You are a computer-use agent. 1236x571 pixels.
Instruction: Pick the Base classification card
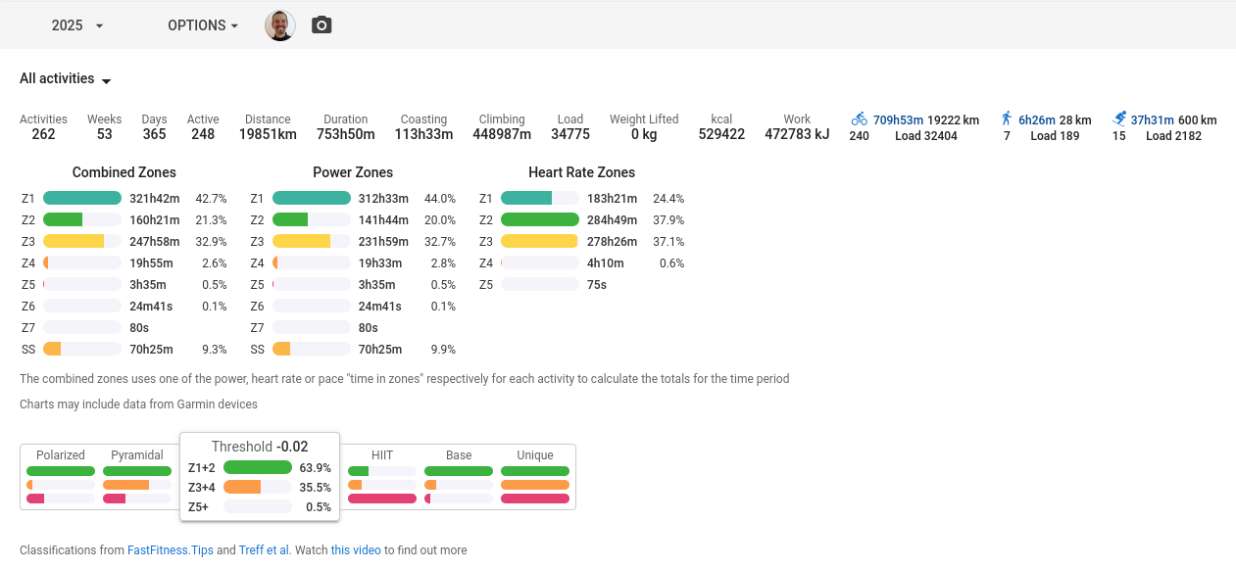(459, 477)
